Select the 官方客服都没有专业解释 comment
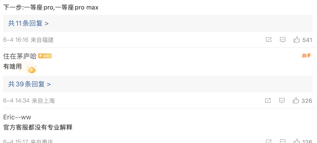The image size is (317, 143). [x=38, y=127]
